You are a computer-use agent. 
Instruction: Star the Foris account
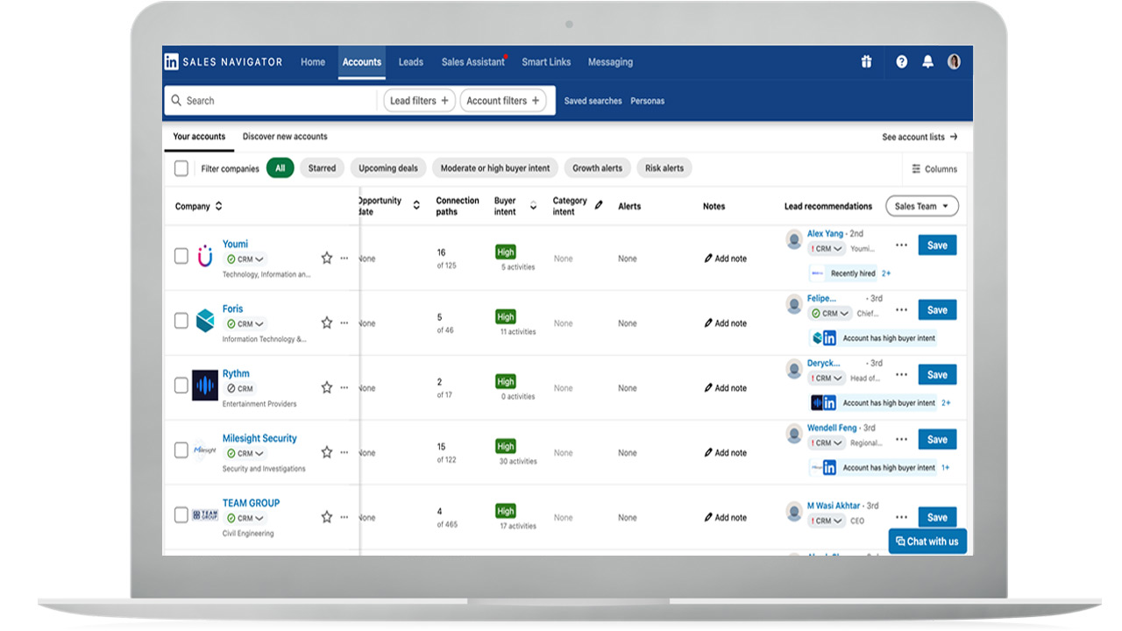pyautogui.click(x=327, y=323)
